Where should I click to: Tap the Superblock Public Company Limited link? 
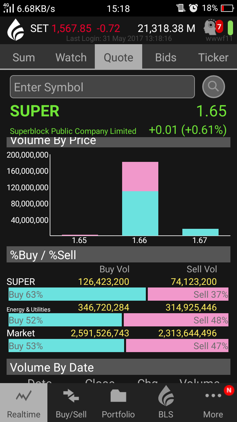[73, 131]
